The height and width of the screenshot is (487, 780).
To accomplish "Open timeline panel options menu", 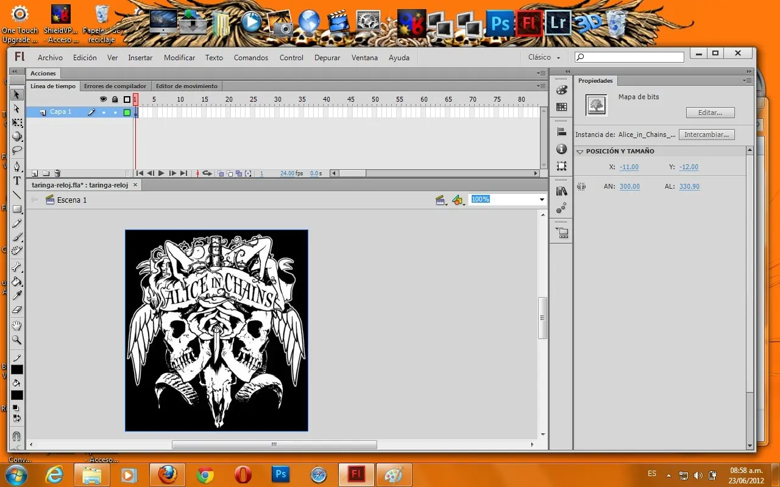I will (x=541, y=86).
